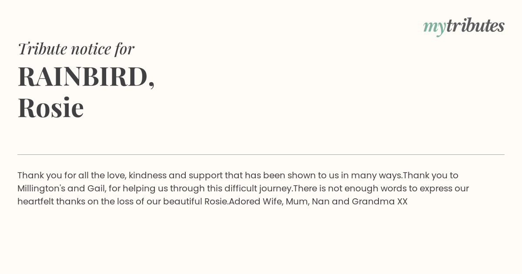This screenshot has height=274, width=522.
Task: Click the horizontal divider line
Action: pyautogui.click(x=261, y=154)
